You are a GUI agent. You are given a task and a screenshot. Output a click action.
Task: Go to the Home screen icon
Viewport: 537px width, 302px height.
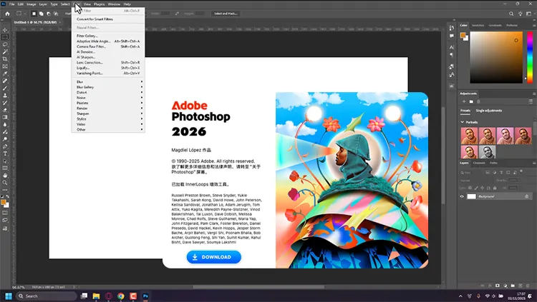[8, 14]
